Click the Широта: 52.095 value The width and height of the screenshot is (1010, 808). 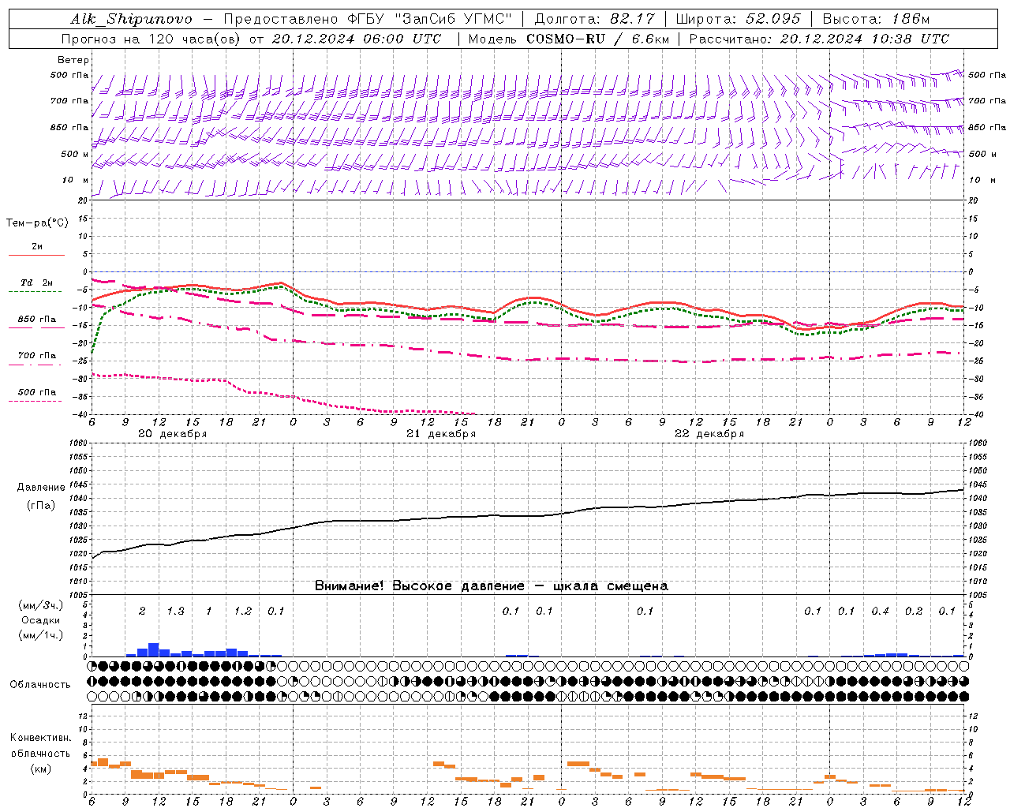(x=739, y=19)
